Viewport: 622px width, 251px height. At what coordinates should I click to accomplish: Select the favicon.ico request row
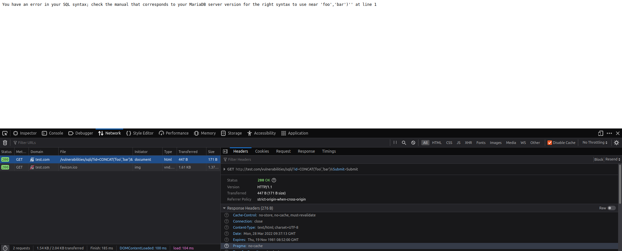(110, 167)
